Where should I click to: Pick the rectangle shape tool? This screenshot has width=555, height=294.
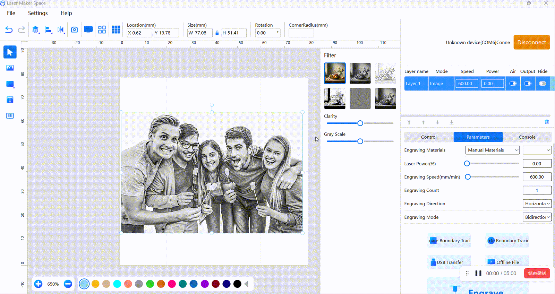coord(10,84)
